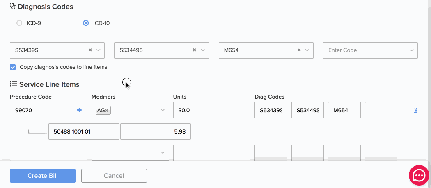
Task: Clear the S53439S diagnosis code with x
Action: (90, 50)
